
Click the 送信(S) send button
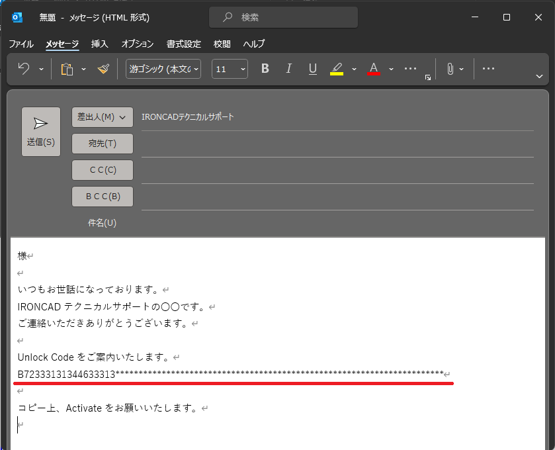click(41, 132)
